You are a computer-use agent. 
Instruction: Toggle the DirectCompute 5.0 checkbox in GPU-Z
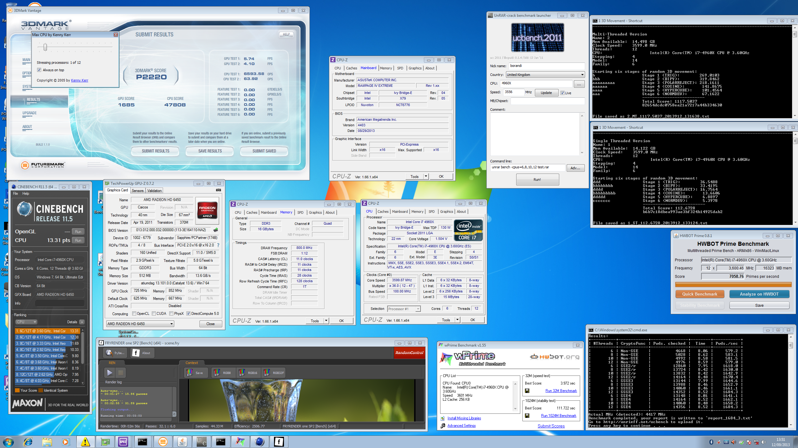pos(188,314)
